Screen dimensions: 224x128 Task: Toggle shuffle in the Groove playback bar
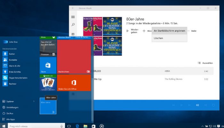(x=205, y=105)
